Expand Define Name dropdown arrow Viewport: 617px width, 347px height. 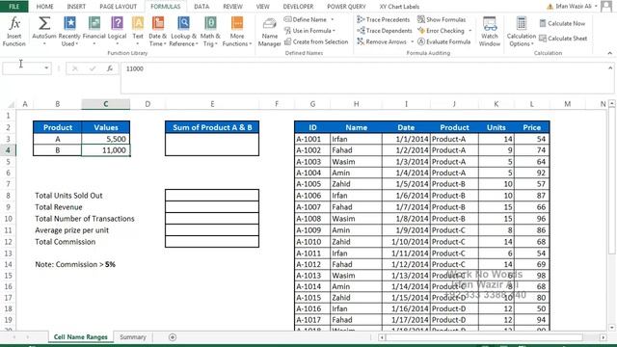coord(332,19)
